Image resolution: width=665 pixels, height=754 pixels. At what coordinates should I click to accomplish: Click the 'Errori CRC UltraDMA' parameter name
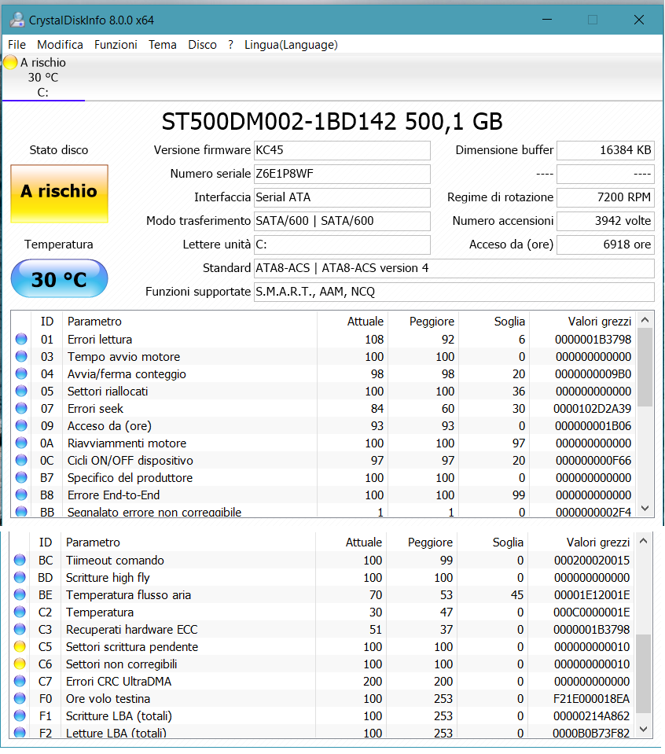click(x=119, y=682)
